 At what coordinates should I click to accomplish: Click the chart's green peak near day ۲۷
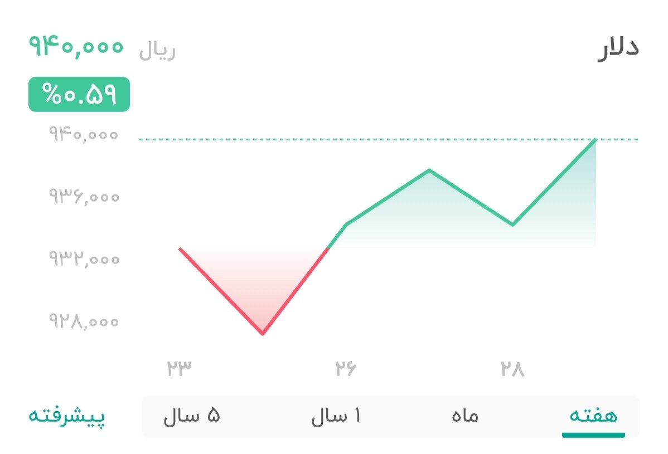(x=429, y=170)
